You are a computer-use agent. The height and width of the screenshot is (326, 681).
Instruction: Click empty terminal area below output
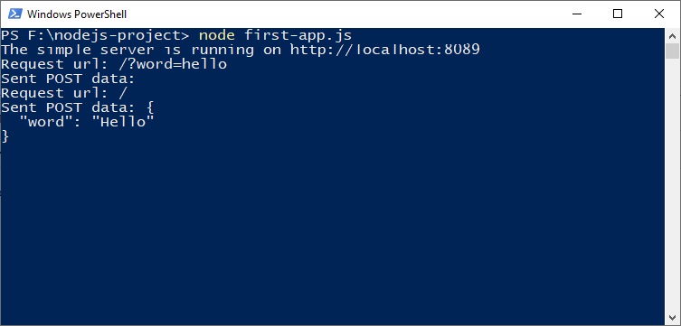click(332, 229)
